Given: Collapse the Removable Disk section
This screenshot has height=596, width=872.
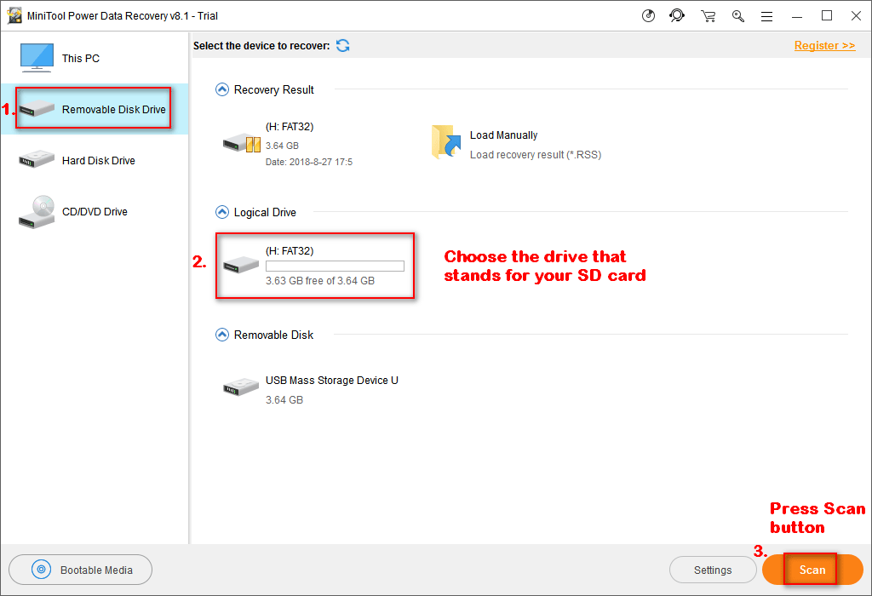Looking at the screenshot, I should [x=222, y=335].
